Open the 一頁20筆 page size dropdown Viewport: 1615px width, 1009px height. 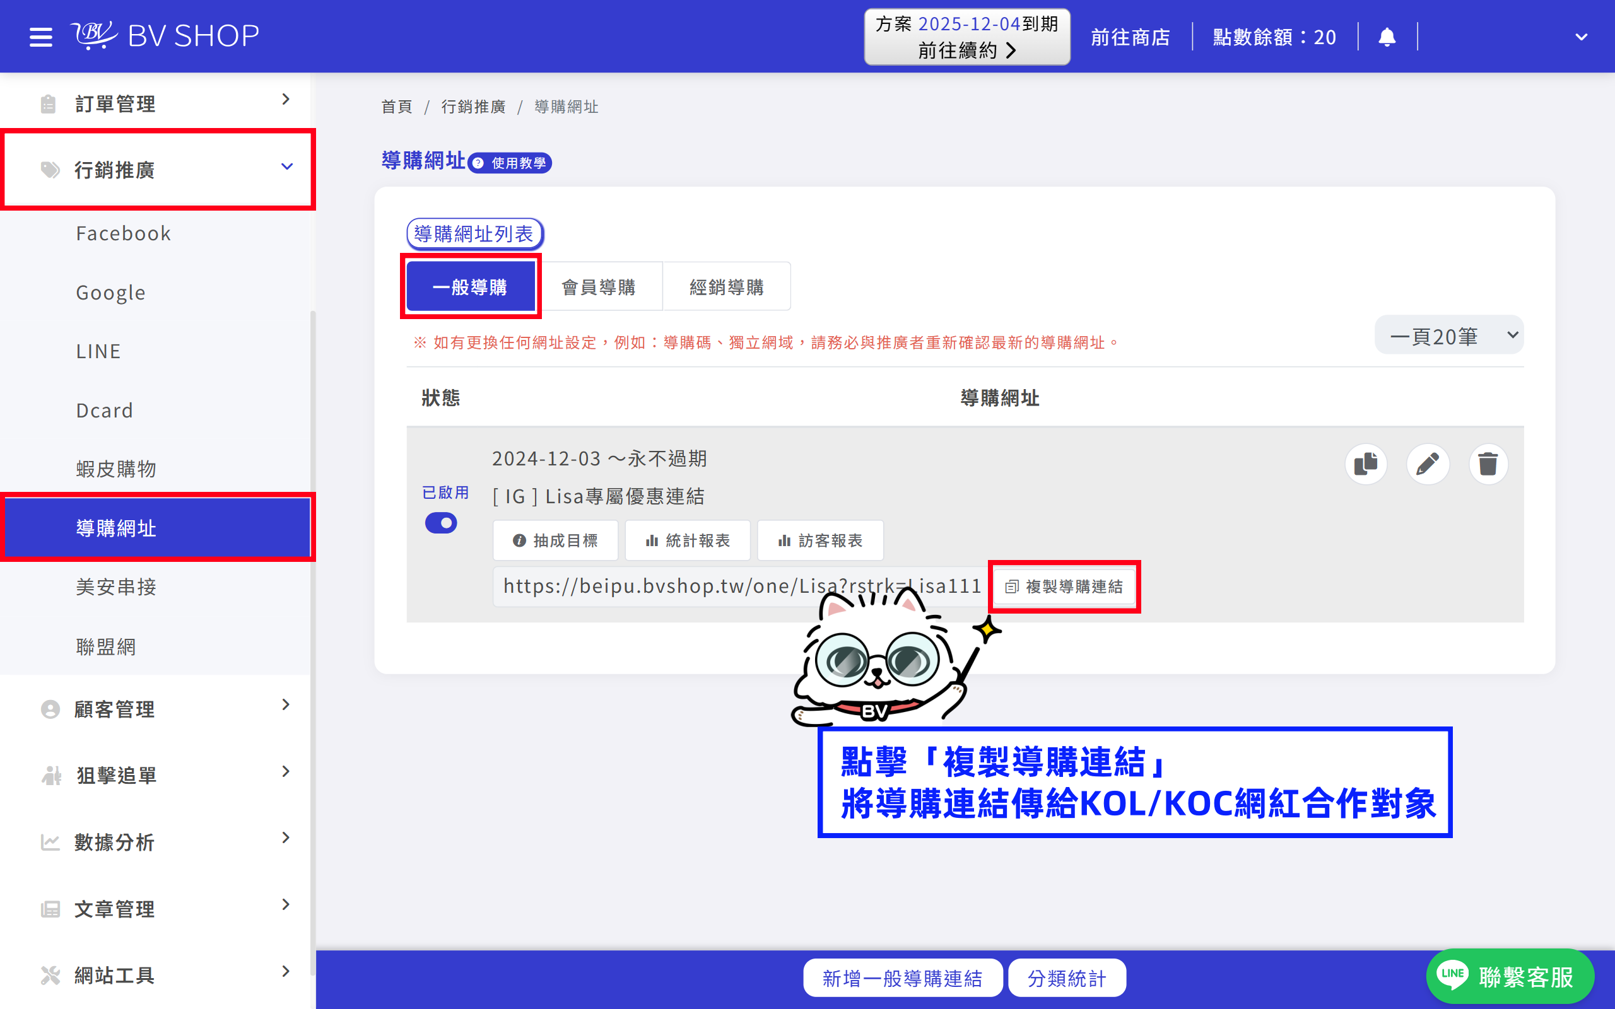[1449, 335]
